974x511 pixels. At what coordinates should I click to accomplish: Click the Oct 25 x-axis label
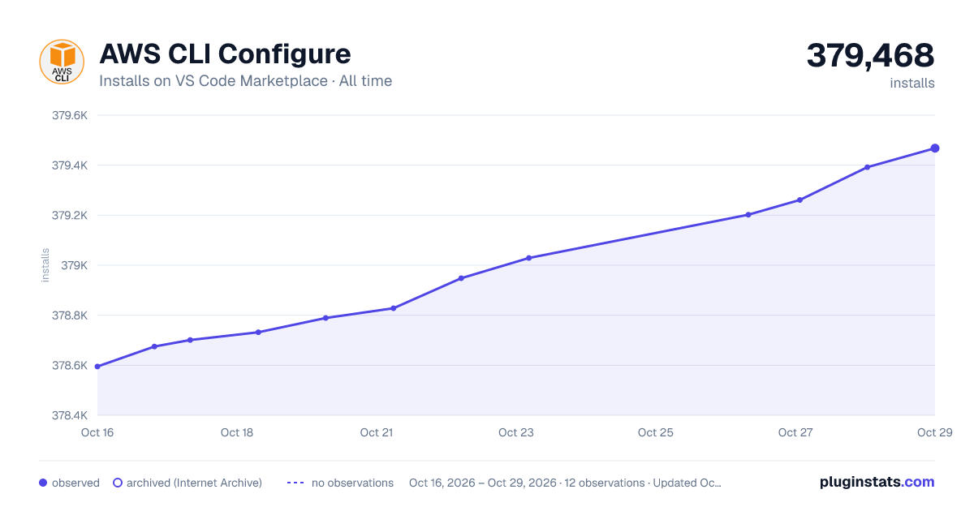pyautogui.click(x=656, y=432)
